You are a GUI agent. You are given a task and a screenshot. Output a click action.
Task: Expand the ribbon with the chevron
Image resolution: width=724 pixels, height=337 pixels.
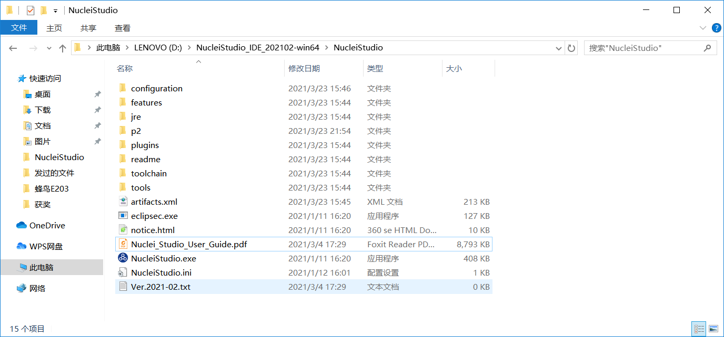[703, 28]
